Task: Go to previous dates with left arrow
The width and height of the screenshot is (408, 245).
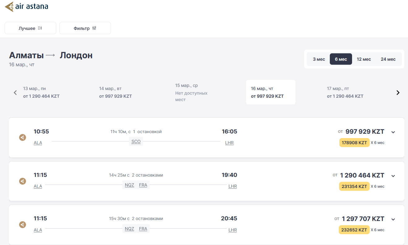Action: click(15, 92)
